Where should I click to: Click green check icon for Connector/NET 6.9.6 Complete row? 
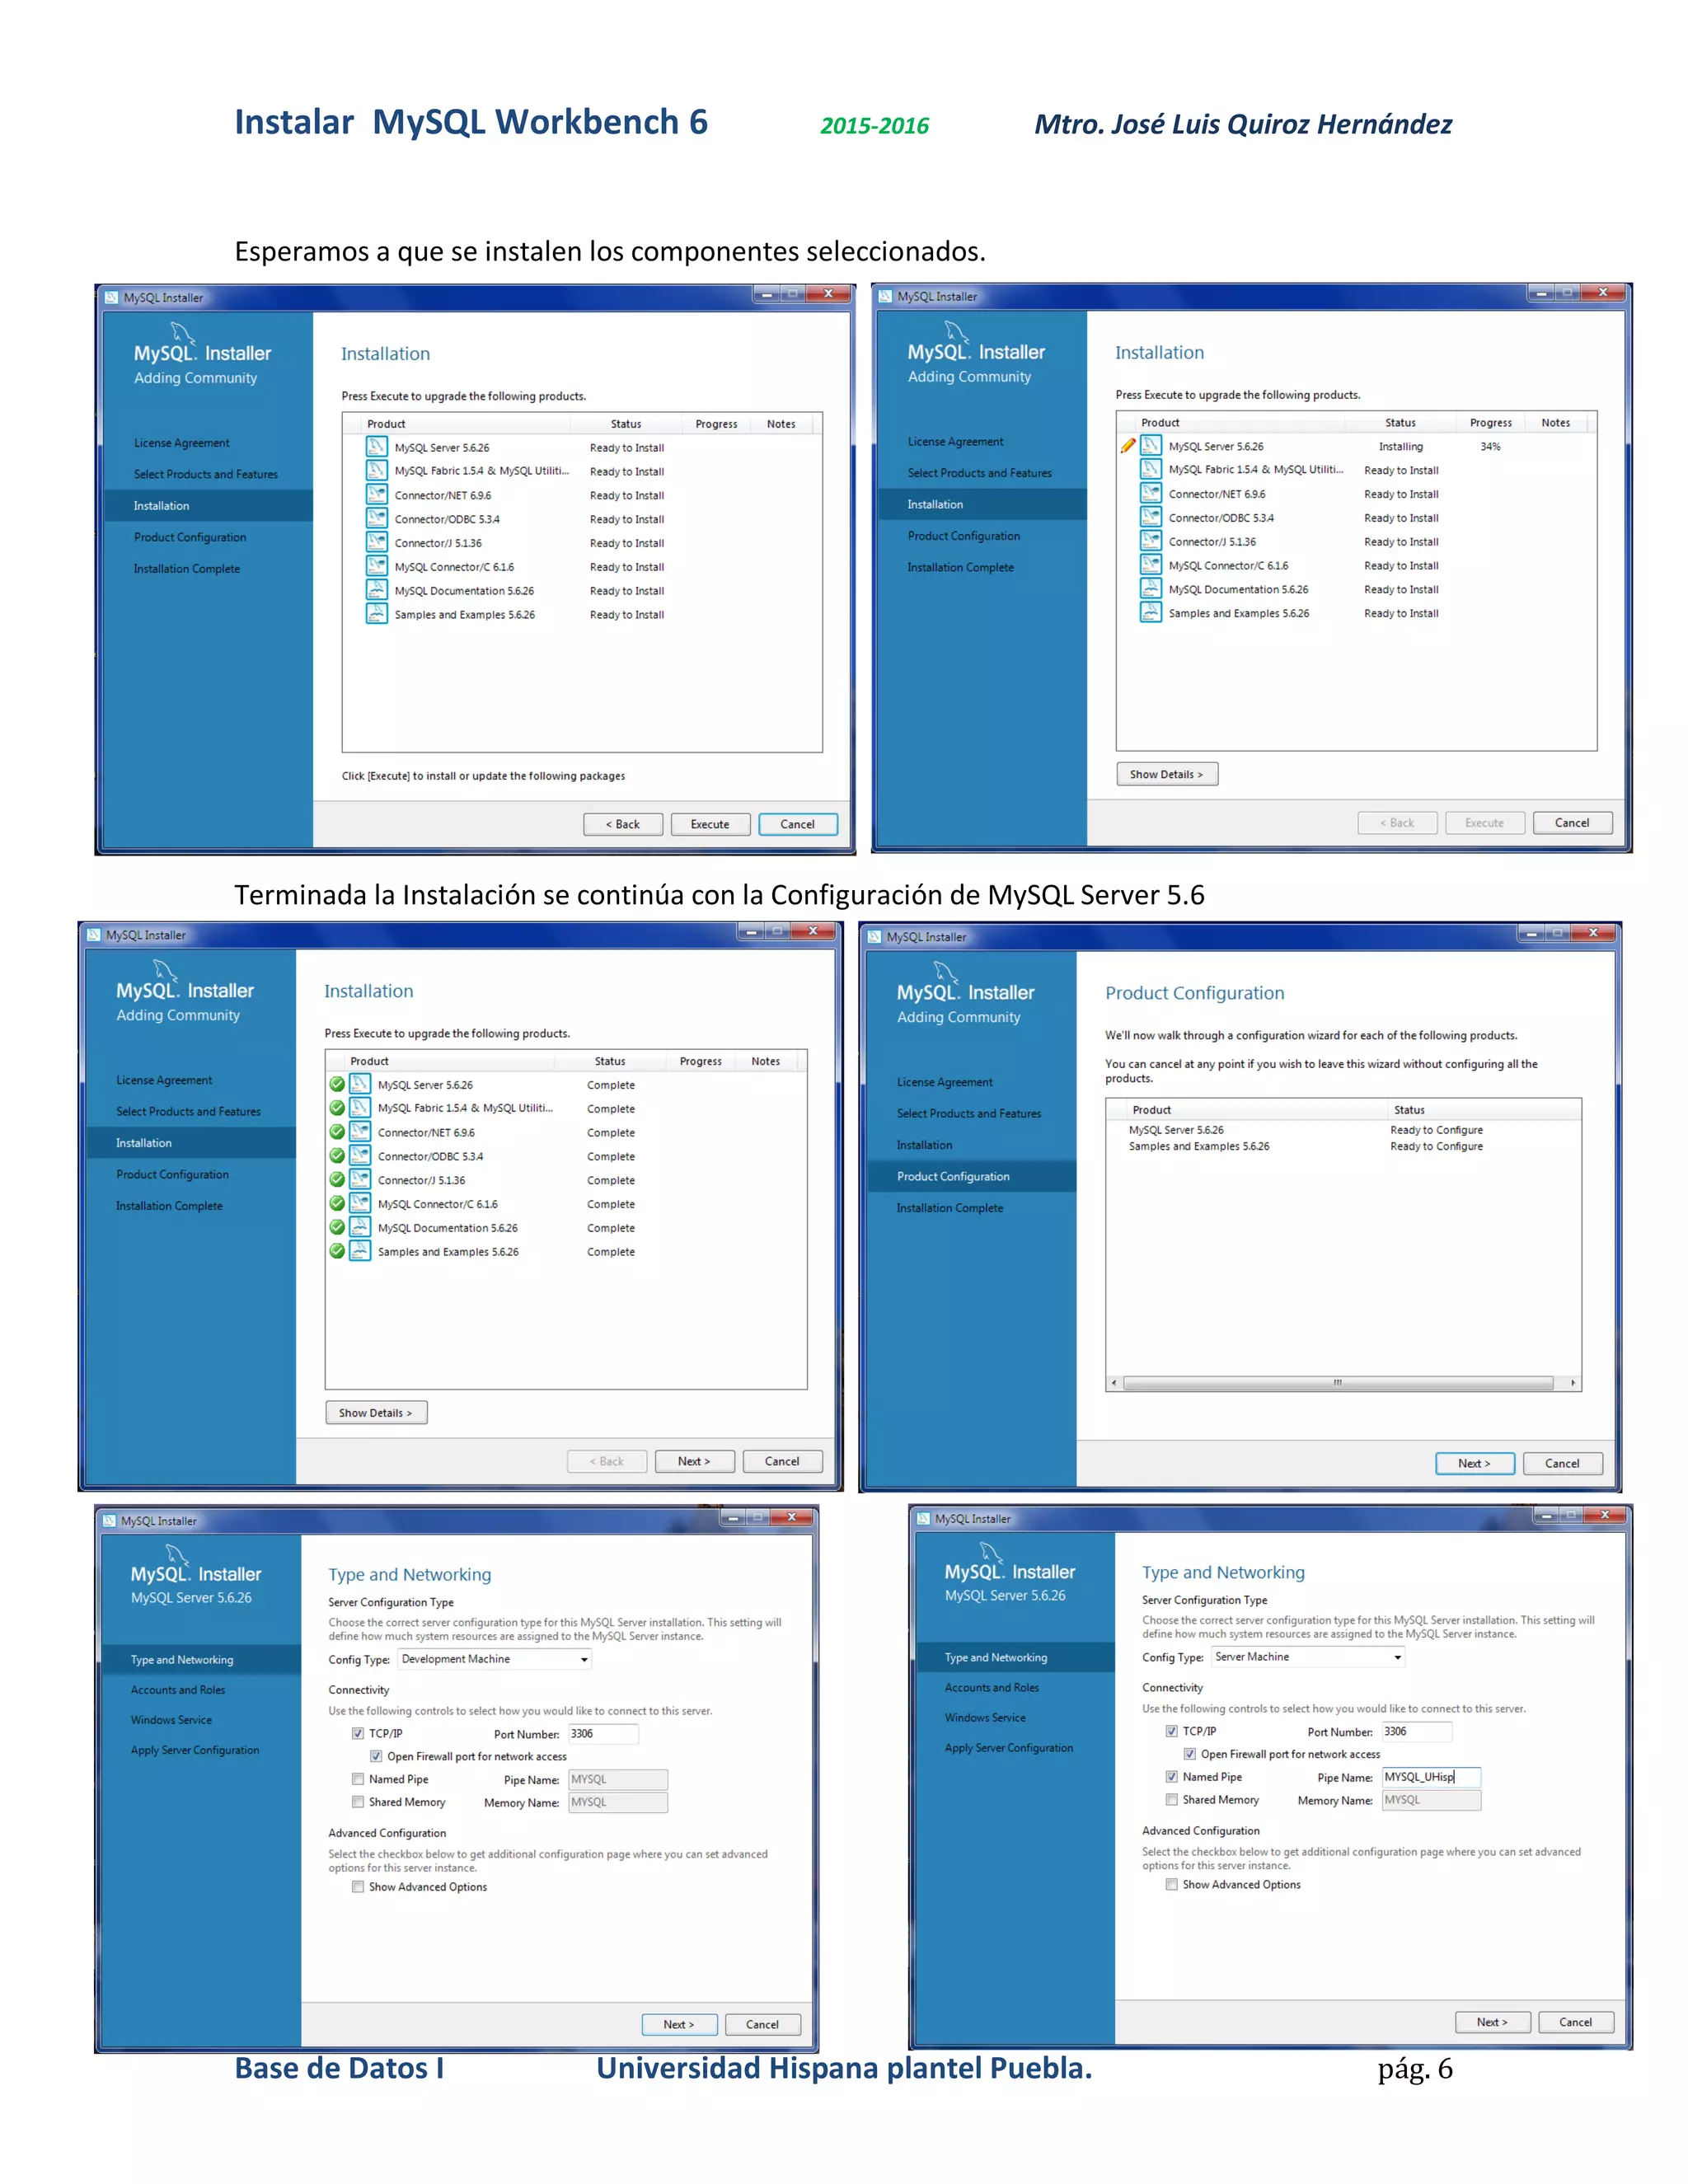tap(337, 1132)
